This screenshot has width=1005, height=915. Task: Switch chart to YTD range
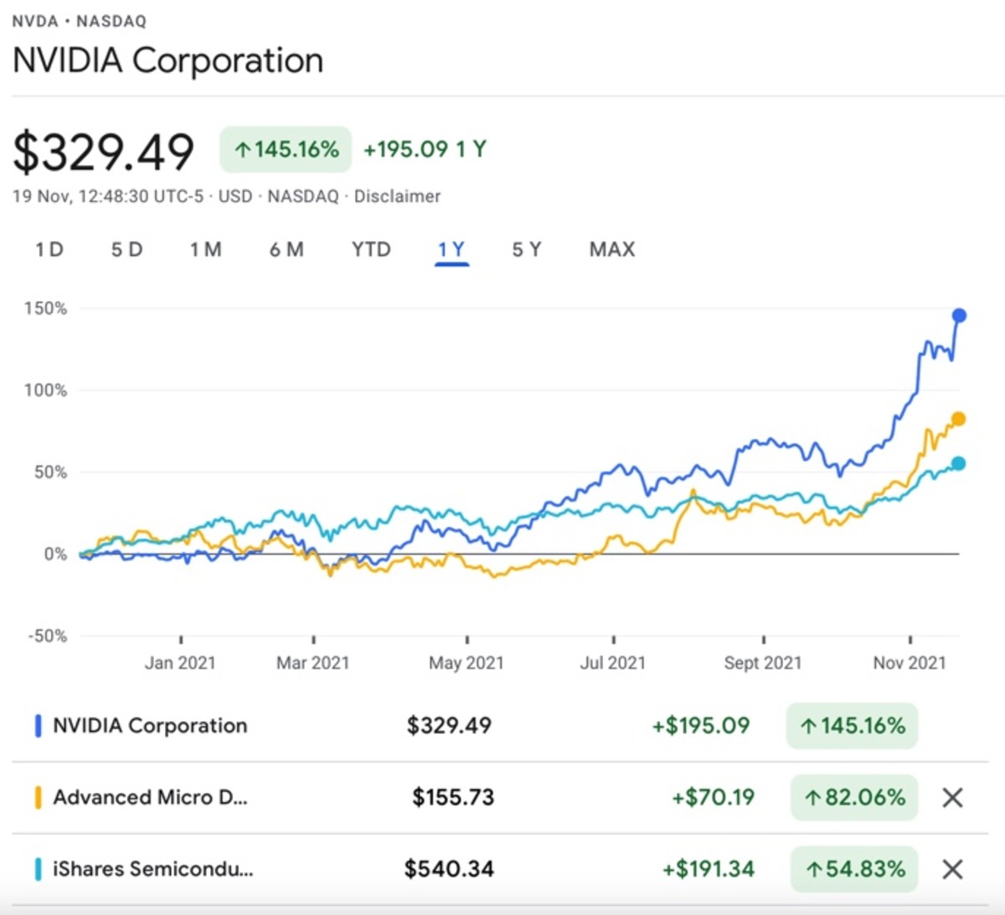[x=371, y=250]
